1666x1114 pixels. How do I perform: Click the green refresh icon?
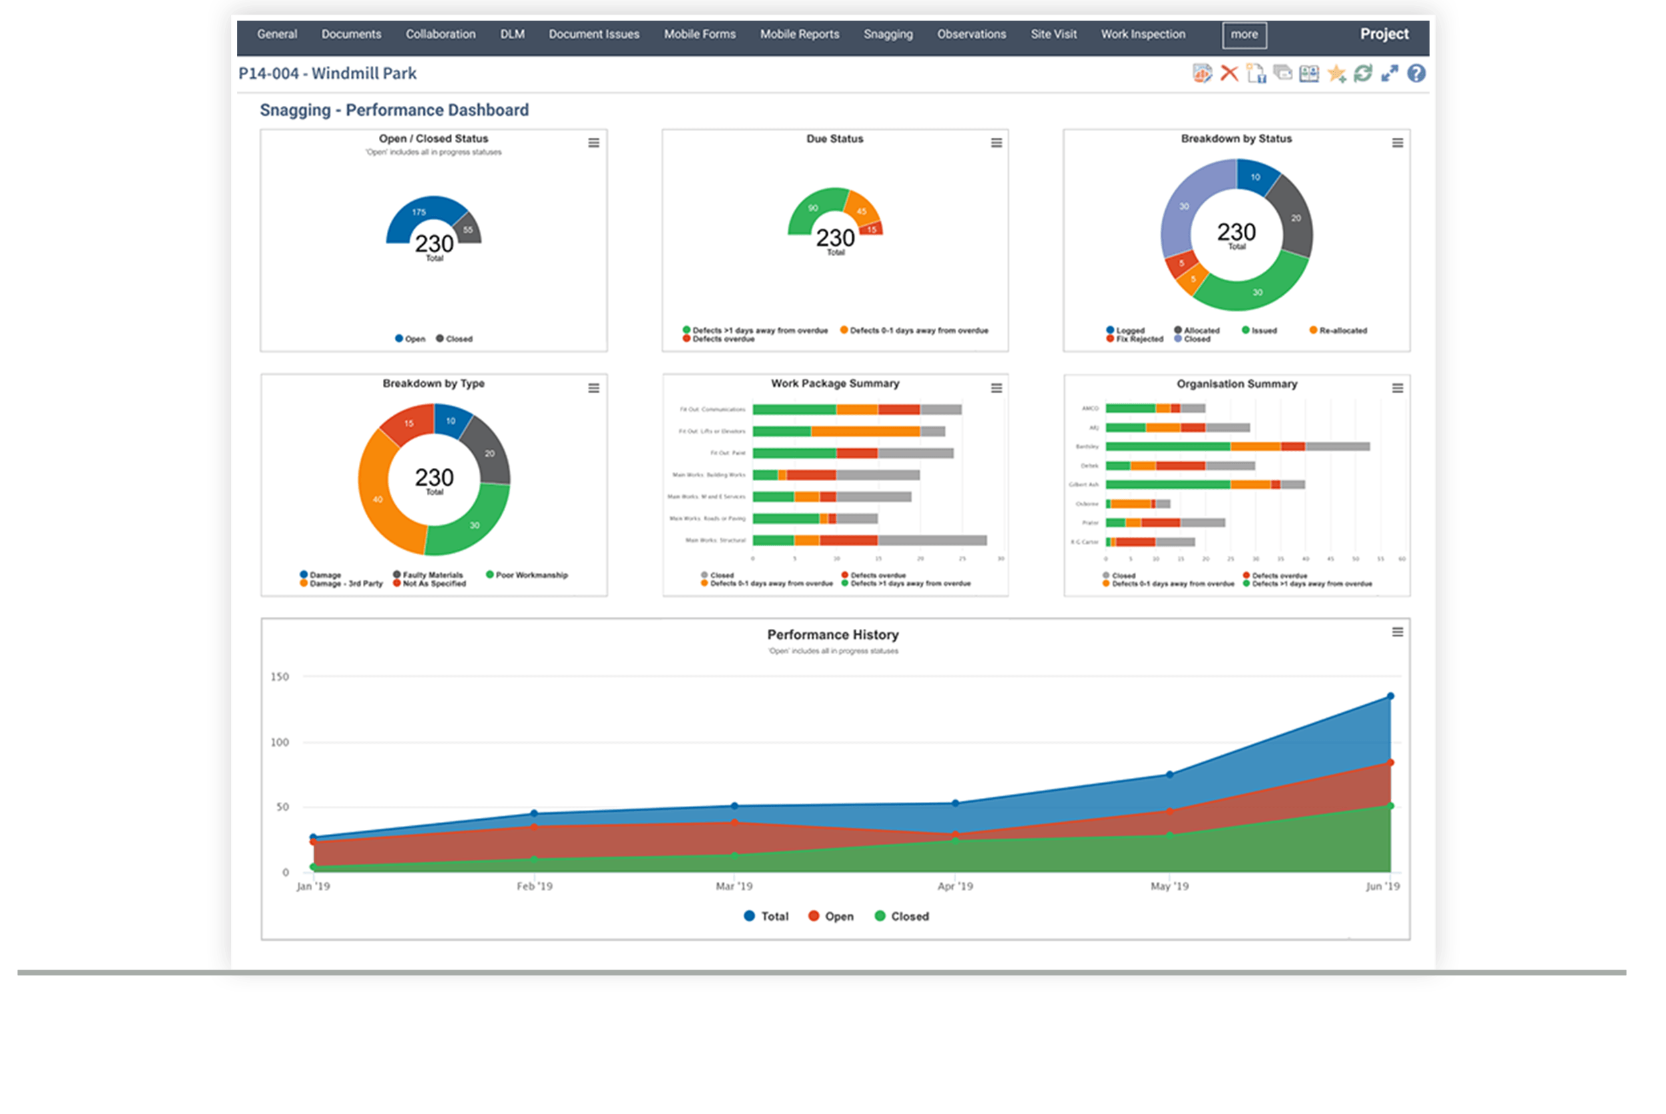pos(1362,73)
